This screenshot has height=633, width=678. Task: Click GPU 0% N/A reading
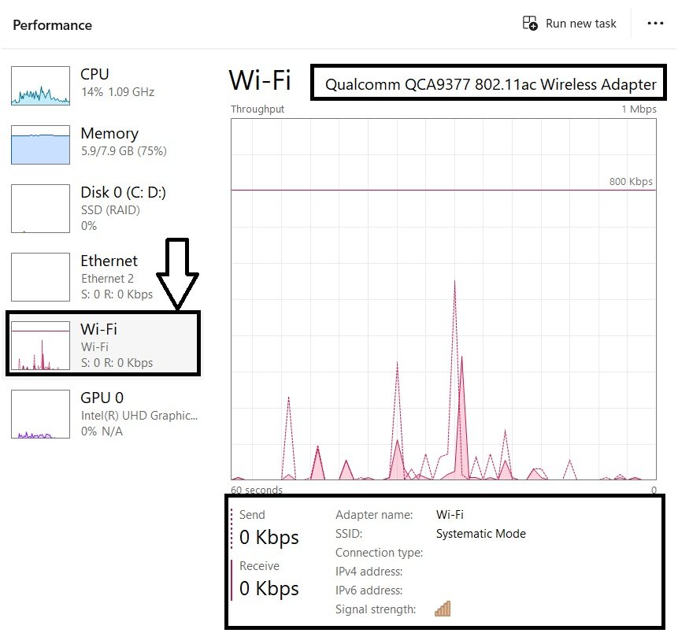click(102, 431)
